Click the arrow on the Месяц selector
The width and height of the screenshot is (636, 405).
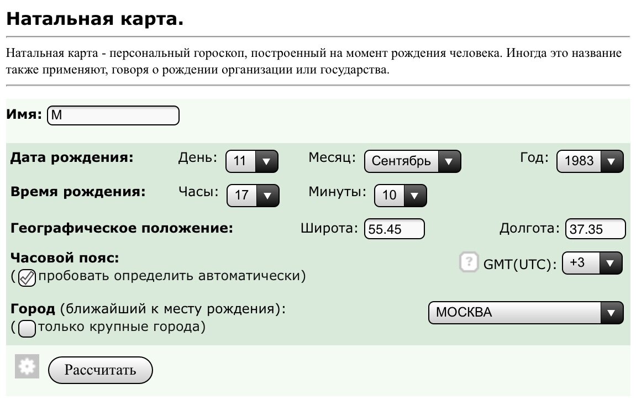[450, 161]
